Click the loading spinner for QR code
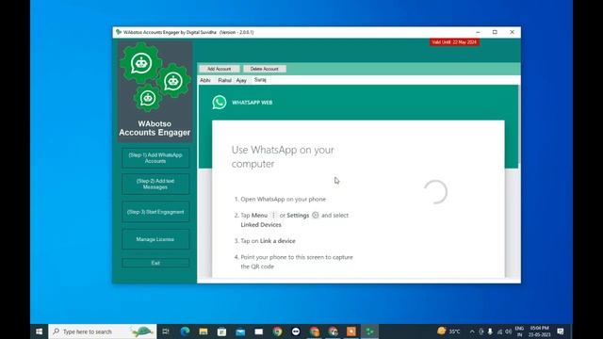603x339 pixels. (x=435, y=191)
